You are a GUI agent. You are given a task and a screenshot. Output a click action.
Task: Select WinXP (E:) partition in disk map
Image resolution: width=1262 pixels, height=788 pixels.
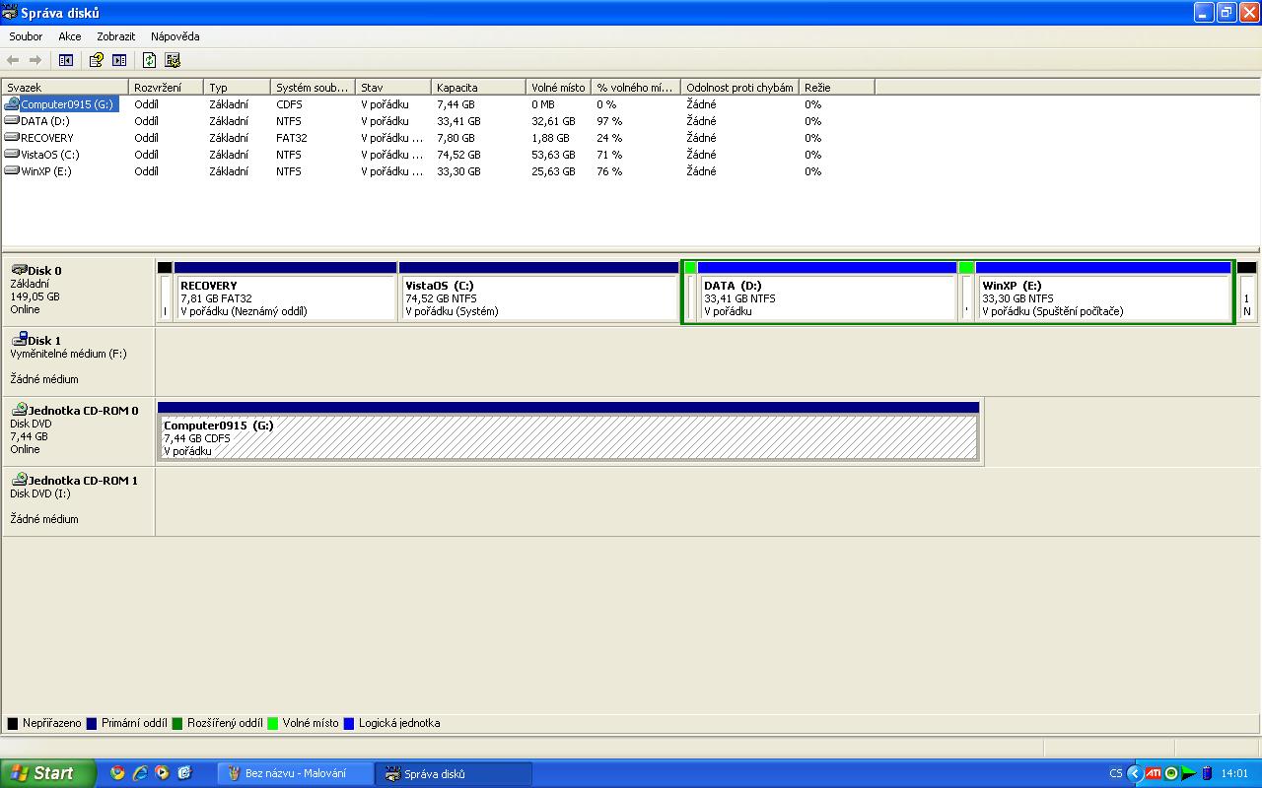point(1102,298)
